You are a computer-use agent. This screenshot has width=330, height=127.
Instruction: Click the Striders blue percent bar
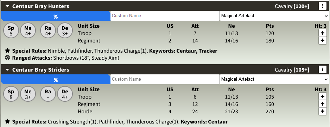click(56, 79)
